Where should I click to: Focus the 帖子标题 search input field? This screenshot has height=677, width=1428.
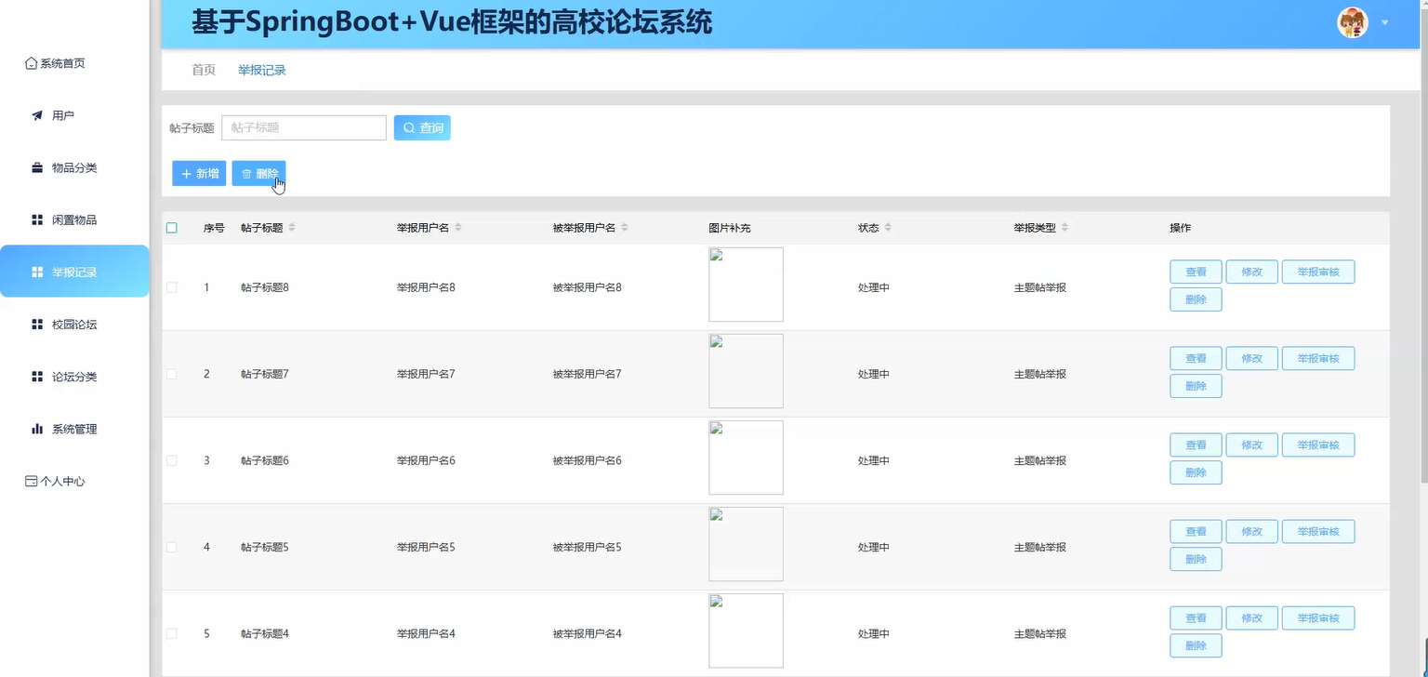304,127
